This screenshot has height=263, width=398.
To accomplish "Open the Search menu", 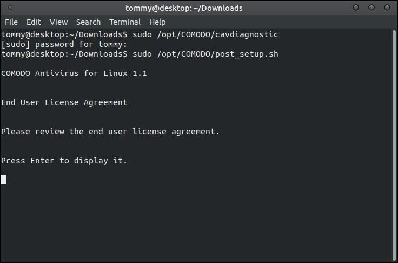I will [x=88, y=22].
